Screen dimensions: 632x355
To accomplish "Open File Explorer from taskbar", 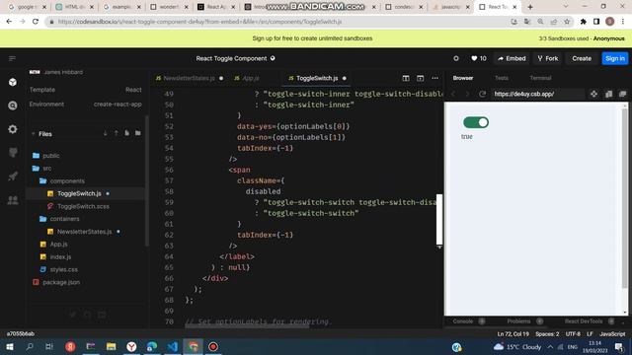I will [111, 346].
